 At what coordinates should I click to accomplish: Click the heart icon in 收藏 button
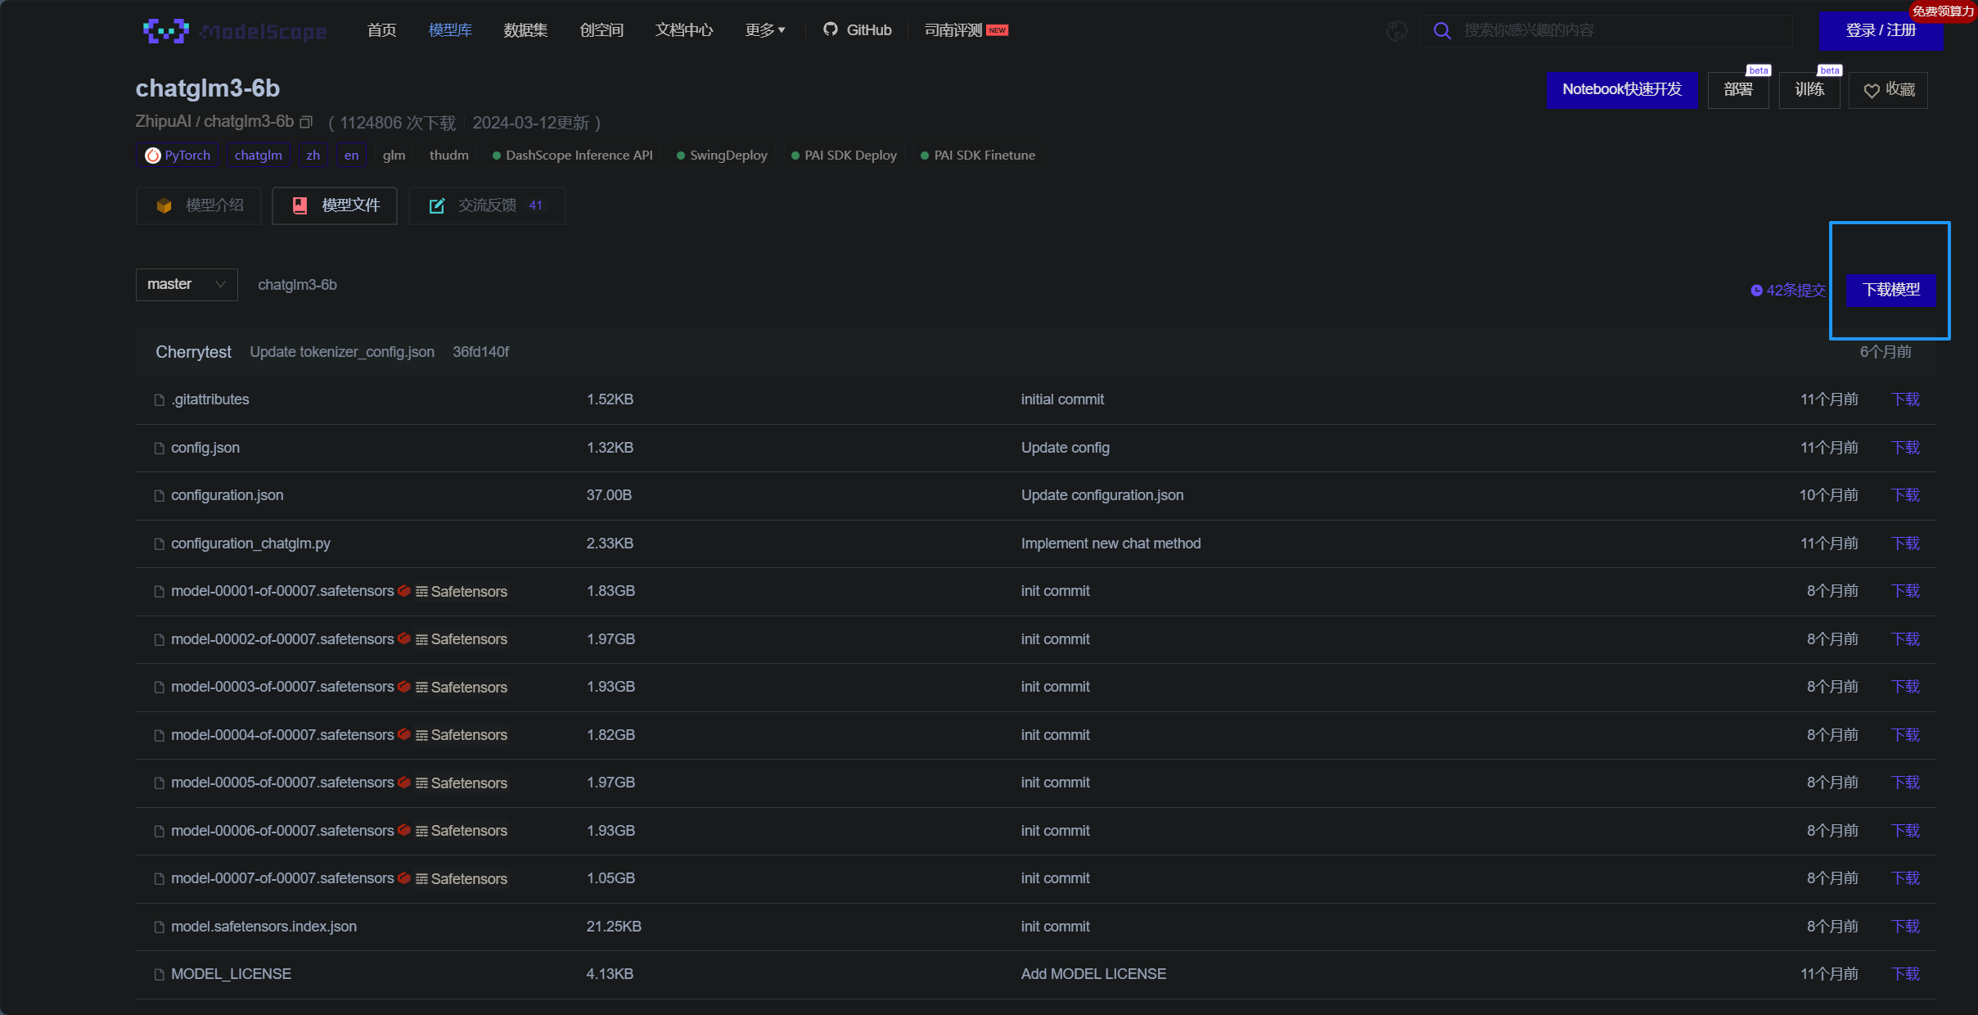[1872, 90]
